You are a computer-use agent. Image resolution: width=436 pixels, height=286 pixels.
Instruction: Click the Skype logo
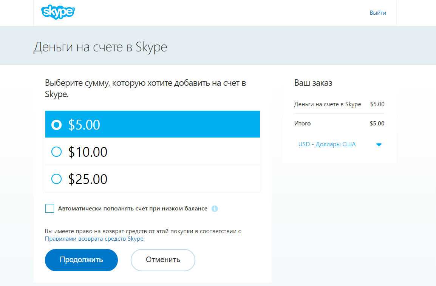coord(58,12)
